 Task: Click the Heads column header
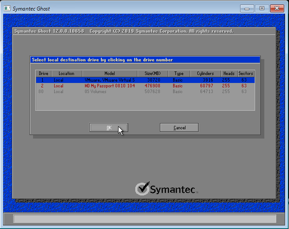tap(229, 73)
